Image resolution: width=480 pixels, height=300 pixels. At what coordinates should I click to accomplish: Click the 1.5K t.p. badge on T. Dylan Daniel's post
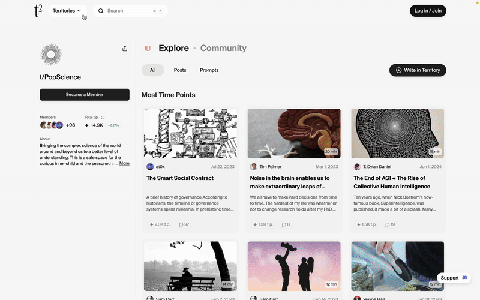367,224
